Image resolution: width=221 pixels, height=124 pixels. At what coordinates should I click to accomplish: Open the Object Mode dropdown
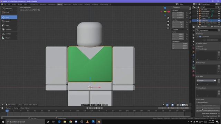[x=12, y=105]
